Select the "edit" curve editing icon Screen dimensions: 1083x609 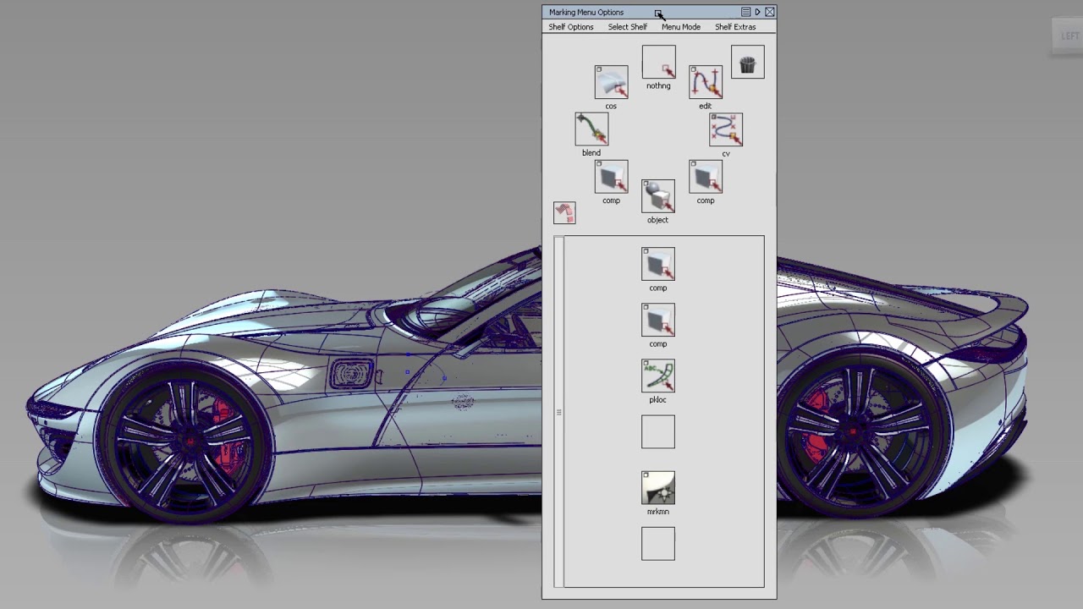coord(705,81)
